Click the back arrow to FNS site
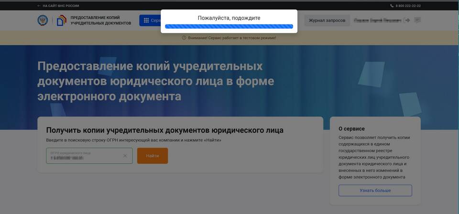459x214 pixels. pos(39,6)
